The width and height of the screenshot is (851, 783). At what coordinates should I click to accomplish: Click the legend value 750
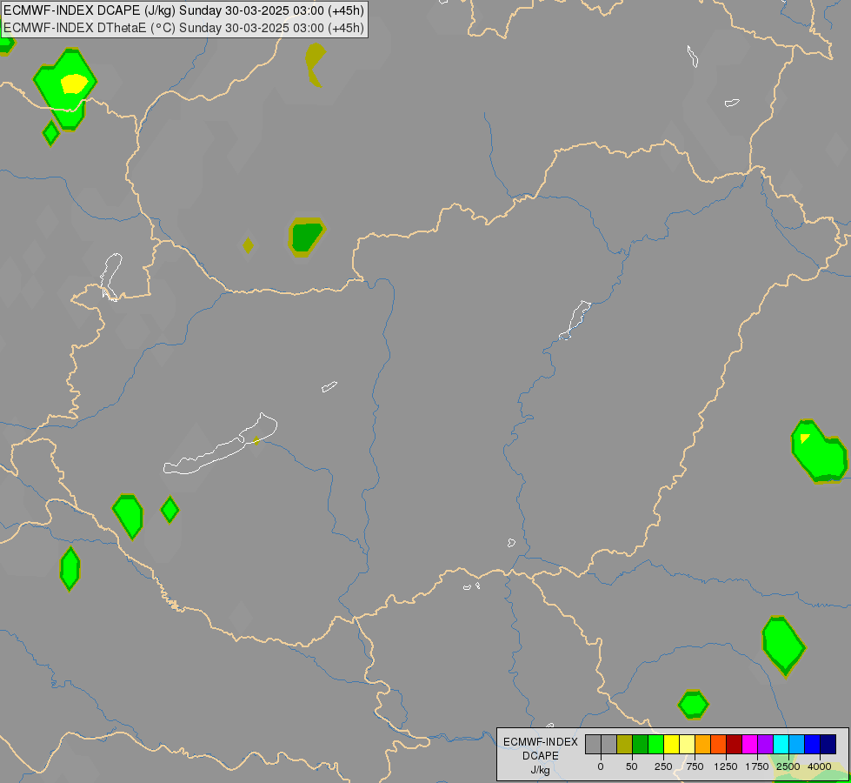tap(695, 766)
